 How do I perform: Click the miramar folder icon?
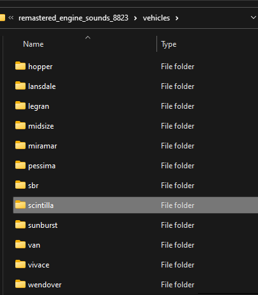click(20, 145)
